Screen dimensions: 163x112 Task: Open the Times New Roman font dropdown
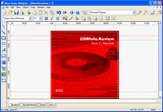(30, 19)
